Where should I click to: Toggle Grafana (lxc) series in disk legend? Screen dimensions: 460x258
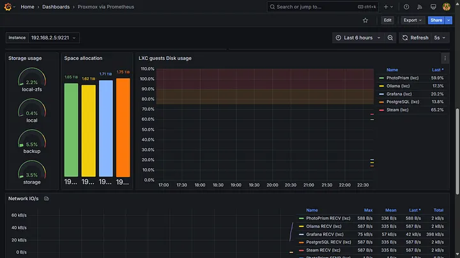tap(399, 94)
